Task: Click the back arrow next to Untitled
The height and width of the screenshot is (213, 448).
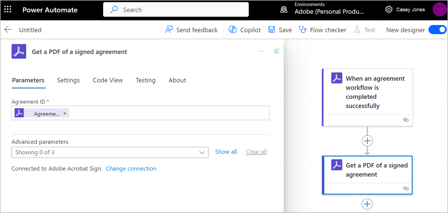Action: click(8, 30)
